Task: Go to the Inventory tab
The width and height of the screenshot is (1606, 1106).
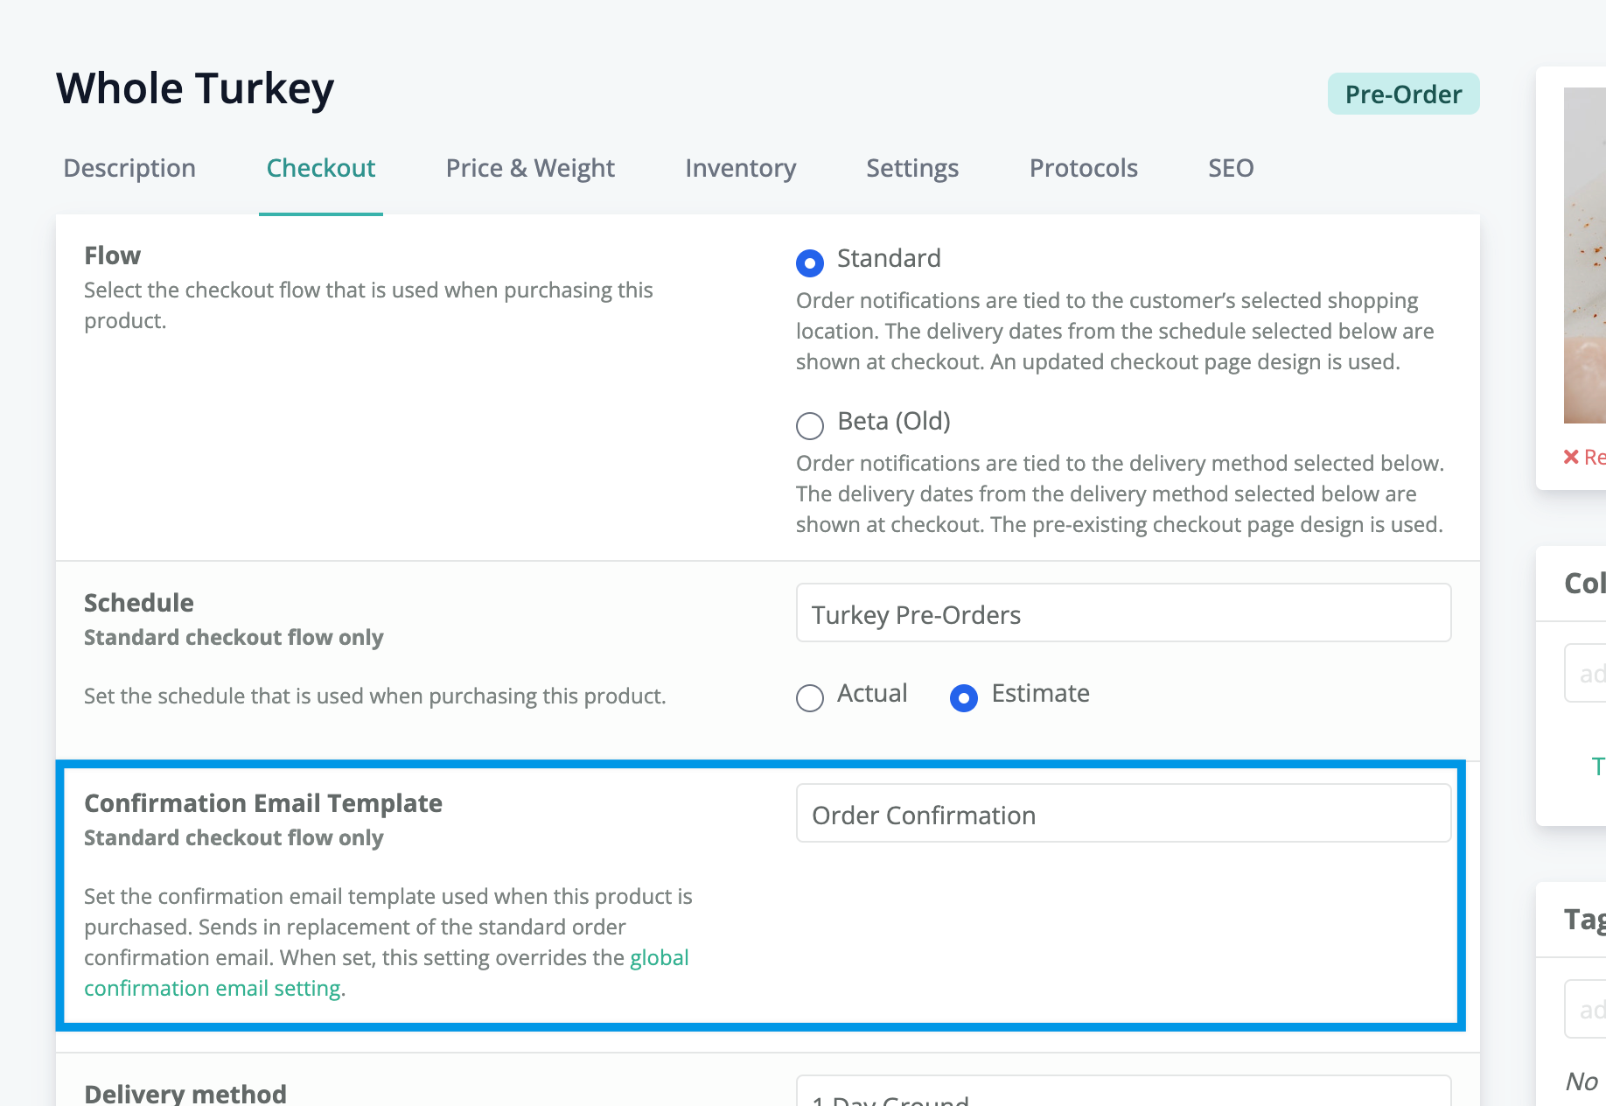Action: click(741, 168)
